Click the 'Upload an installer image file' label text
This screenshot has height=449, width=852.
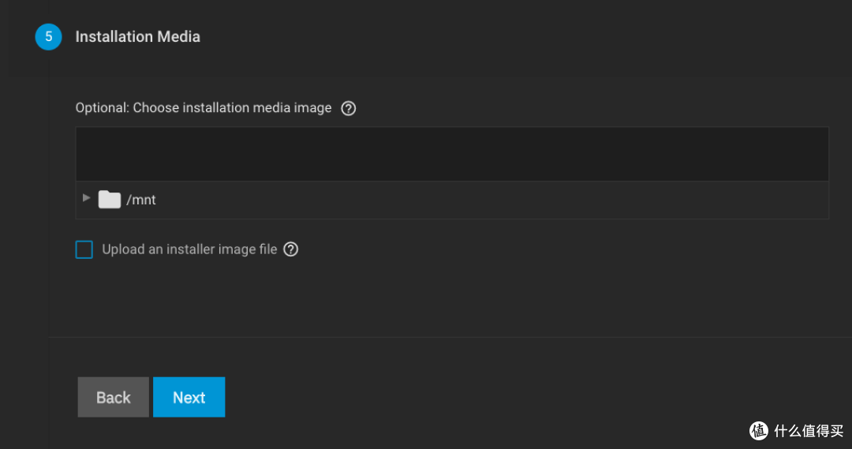189,249
